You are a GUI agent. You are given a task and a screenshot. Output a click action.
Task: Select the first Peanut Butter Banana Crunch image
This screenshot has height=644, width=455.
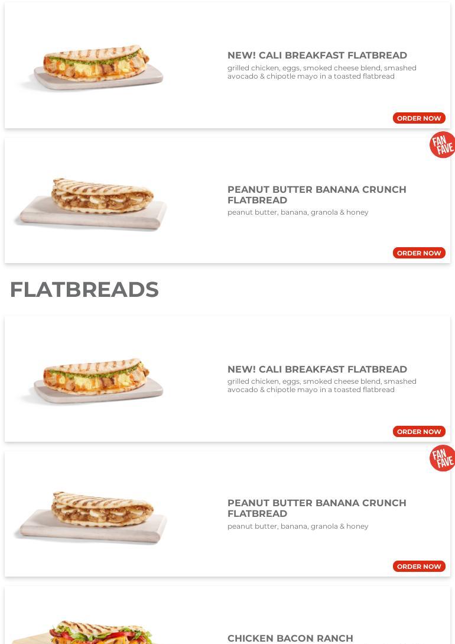point(92,203)
